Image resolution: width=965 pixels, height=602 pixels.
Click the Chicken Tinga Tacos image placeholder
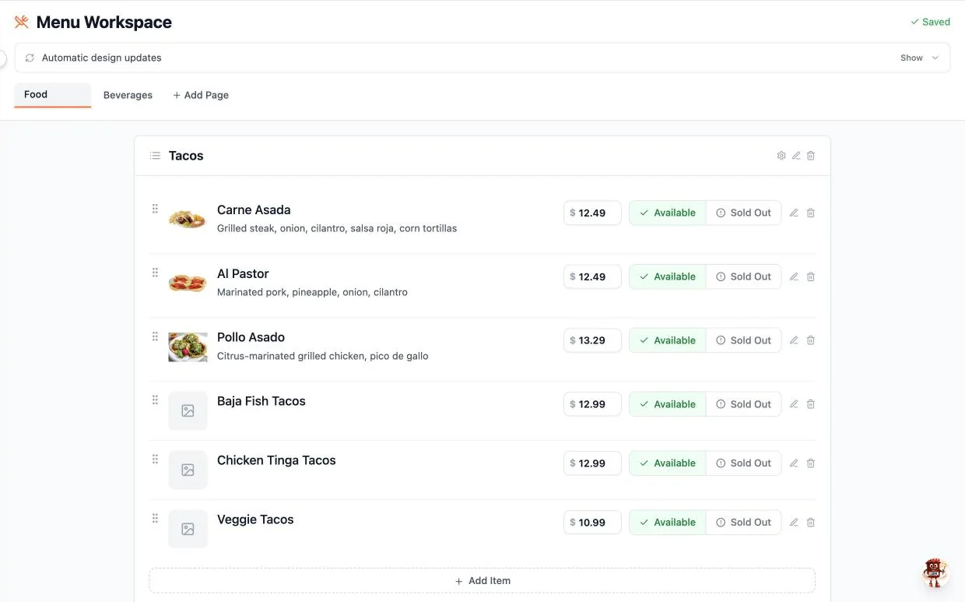188,470
